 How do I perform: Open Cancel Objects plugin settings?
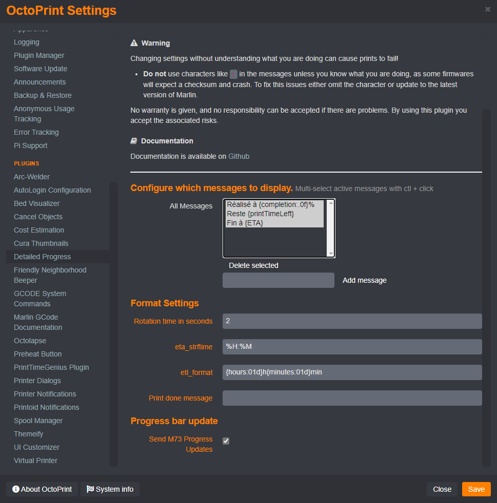click(x=38, y=217)
